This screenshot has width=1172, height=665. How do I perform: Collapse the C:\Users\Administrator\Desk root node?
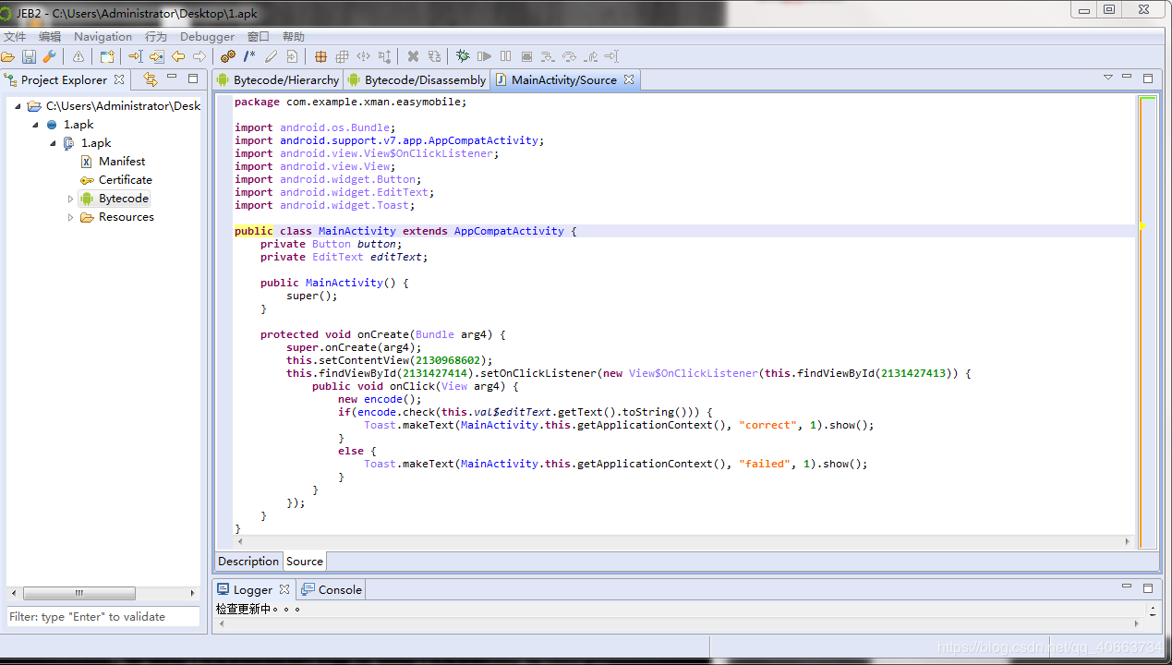[18, 106]
